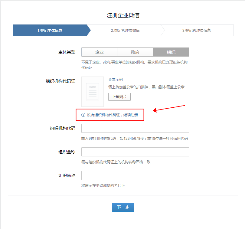Screen dimensions: 245x229
Task: Open the 查看示例 example link
Action: click(x=116, y=79)
